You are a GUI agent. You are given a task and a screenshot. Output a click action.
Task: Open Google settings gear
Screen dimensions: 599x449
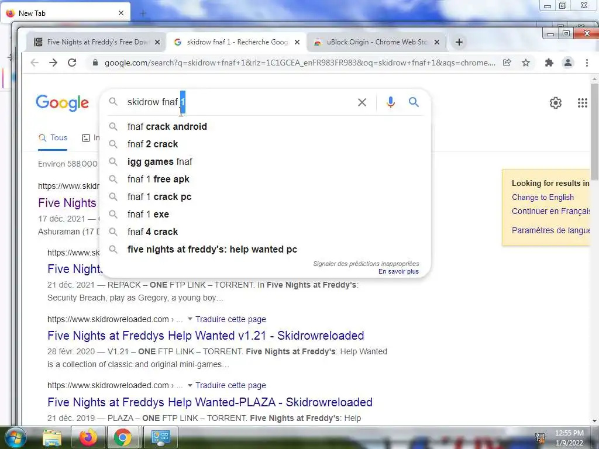(556, 103)
